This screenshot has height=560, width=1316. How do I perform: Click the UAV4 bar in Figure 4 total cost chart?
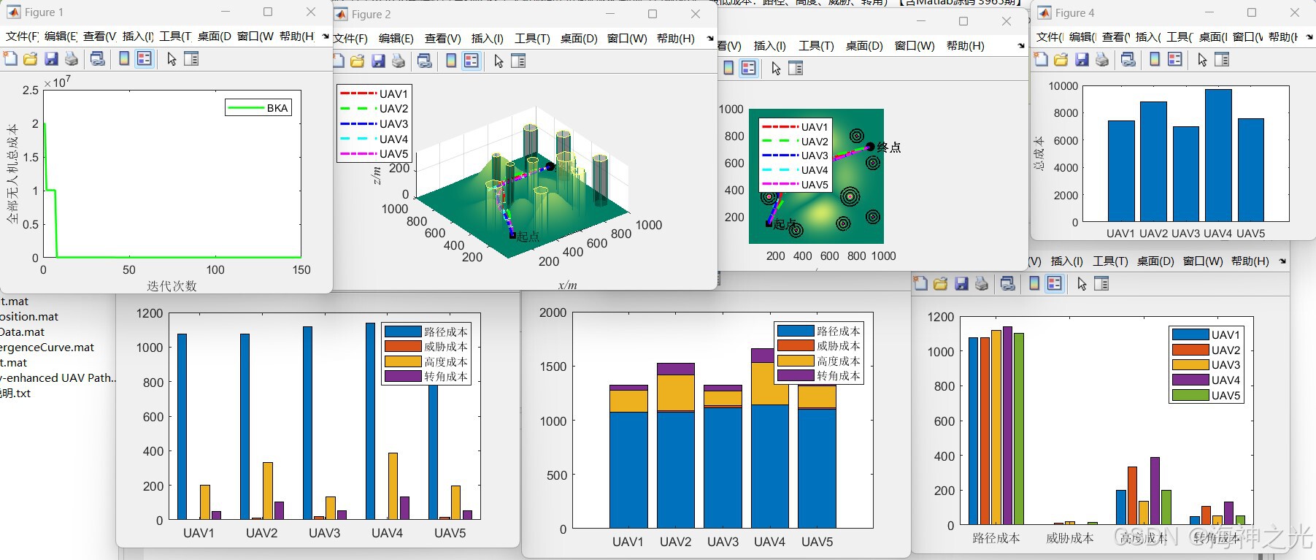(1218, 155)
